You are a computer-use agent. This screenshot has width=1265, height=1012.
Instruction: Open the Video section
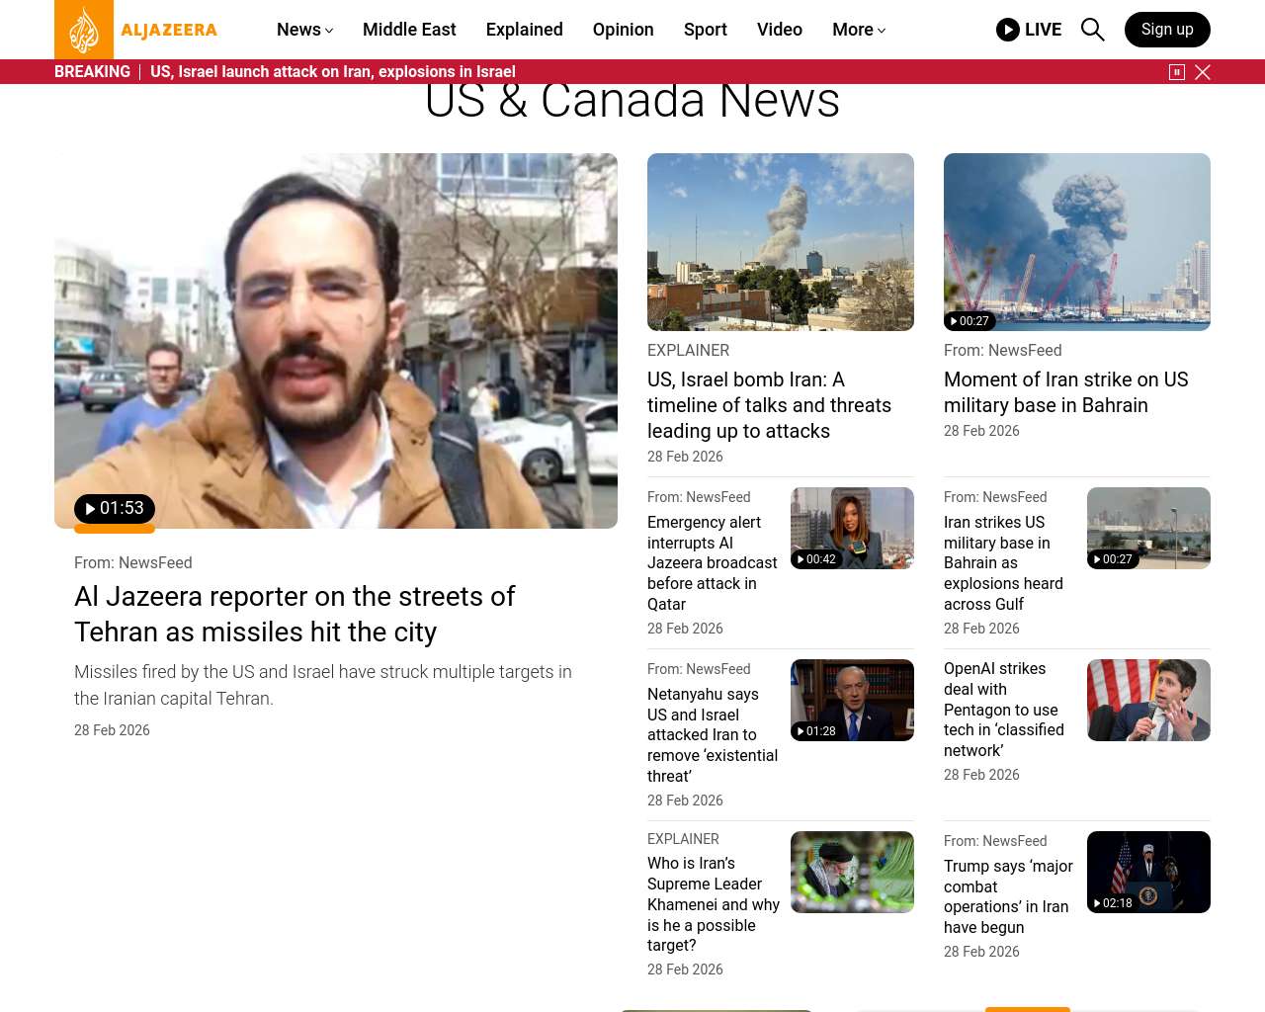tap(780, 30)
